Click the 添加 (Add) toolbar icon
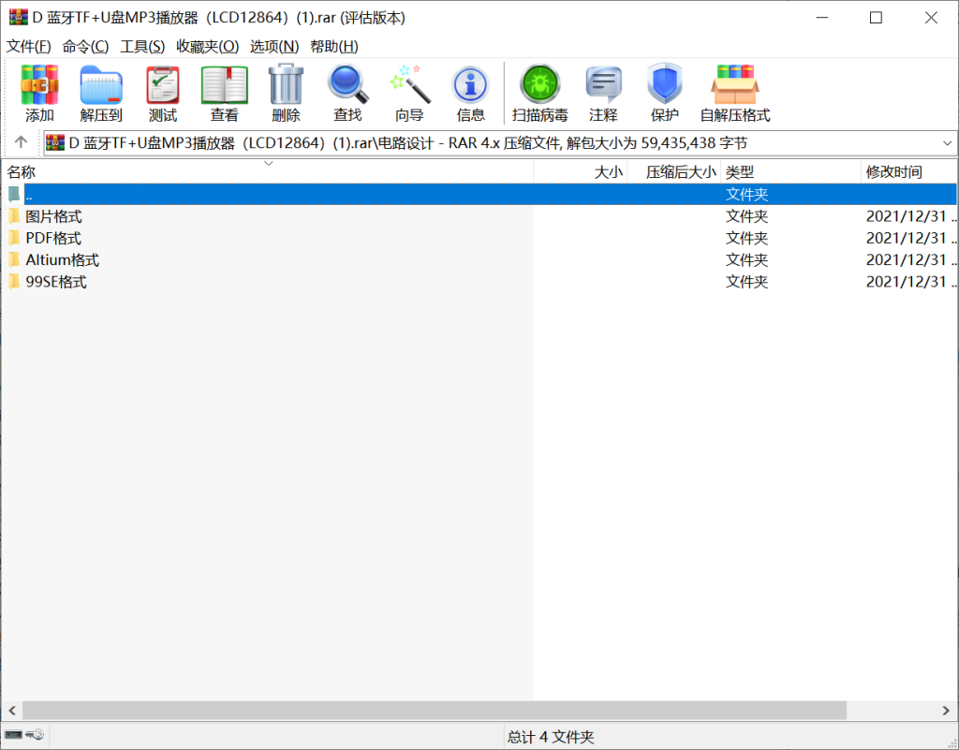 pyautogui.click(x=39, y=86)
